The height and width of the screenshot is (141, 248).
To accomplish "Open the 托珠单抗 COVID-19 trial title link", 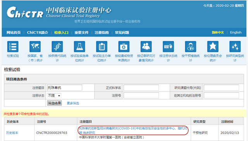I will tap(133, 131).
